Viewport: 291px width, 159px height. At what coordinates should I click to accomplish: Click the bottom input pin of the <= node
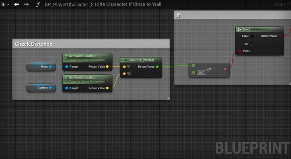[x=193, y=73]
